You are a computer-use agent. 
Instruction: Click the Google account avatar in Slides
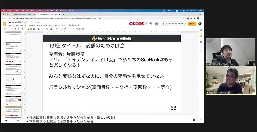[x=200, y=24]
